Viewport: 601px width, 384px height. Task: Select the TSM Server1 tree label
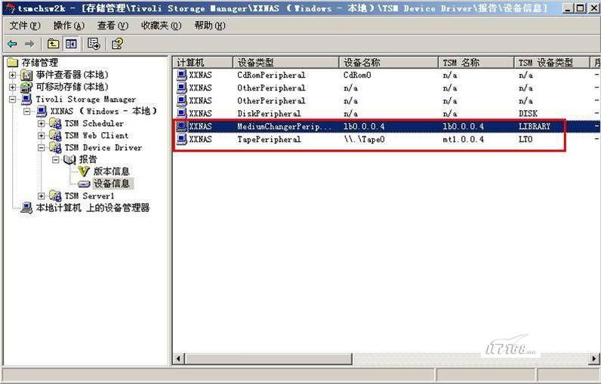coord(89,196)
